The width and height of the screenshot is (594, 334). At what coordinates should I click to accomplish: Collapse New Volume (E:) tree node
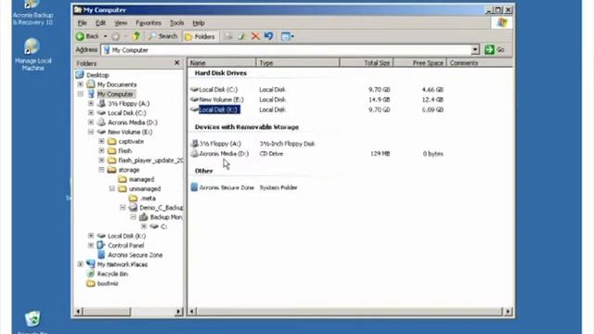click(x=91, y=132)
